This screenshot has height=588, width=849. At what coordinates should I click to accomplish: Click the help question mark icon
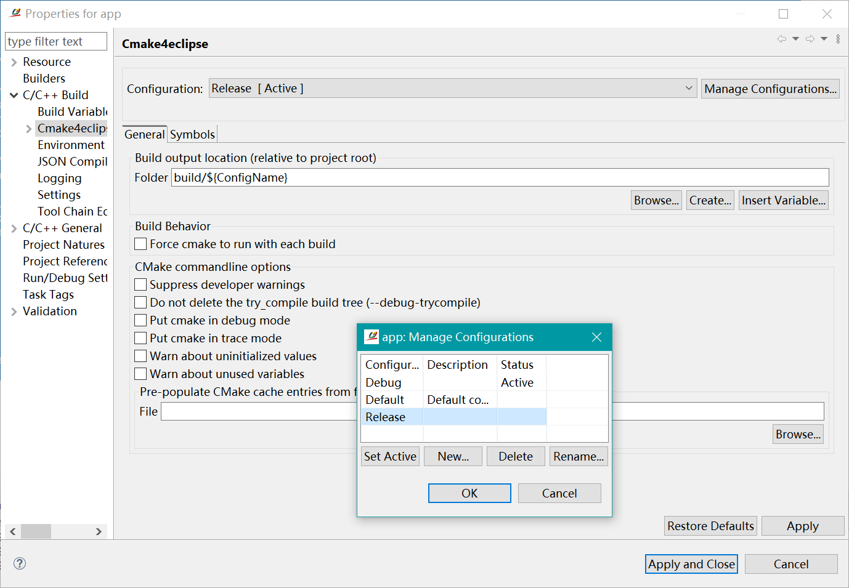20,563
